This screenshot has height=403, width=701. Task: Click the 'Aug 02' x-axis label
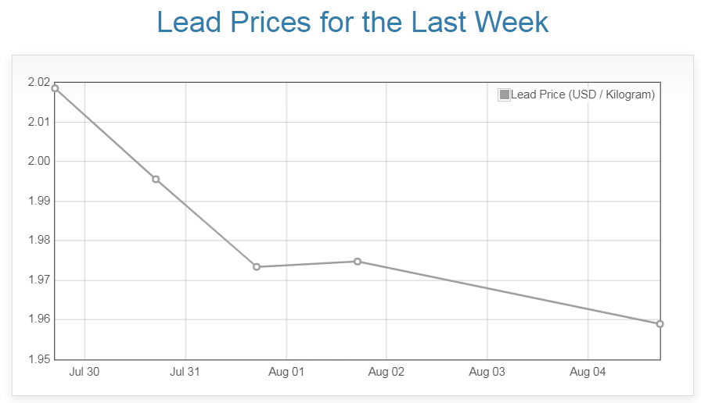[386, 373]
